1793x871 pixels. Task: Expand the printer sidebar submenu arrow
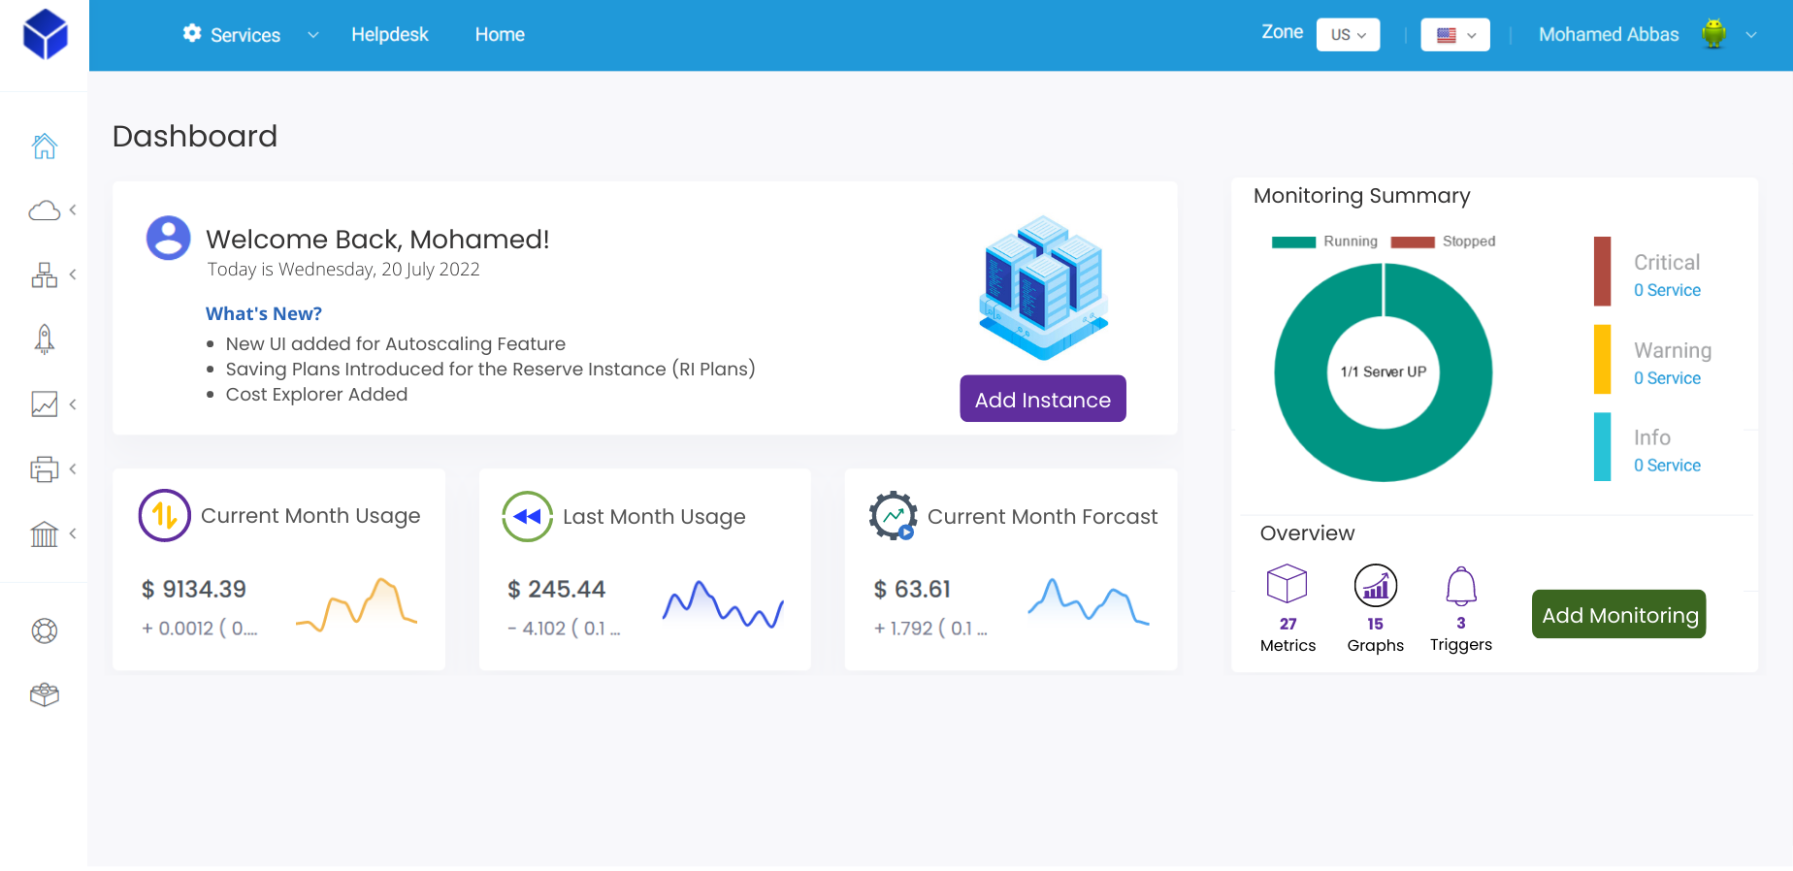click(x=73, y=469)
